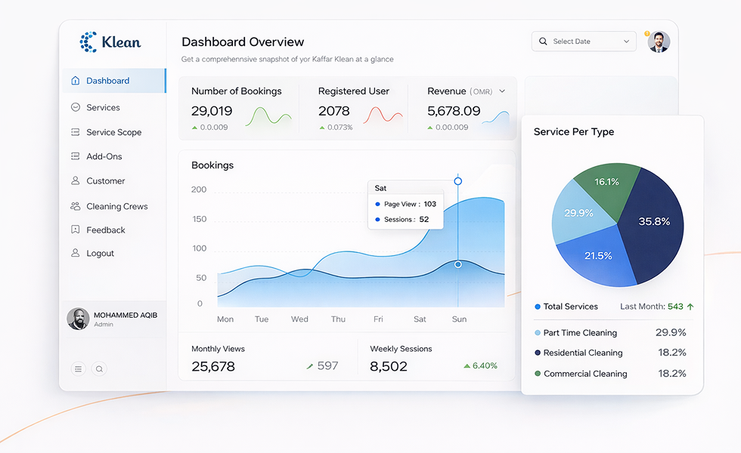Open the Select Date dropdown
The width and height of the screenshot is (741, 453).
583,41
